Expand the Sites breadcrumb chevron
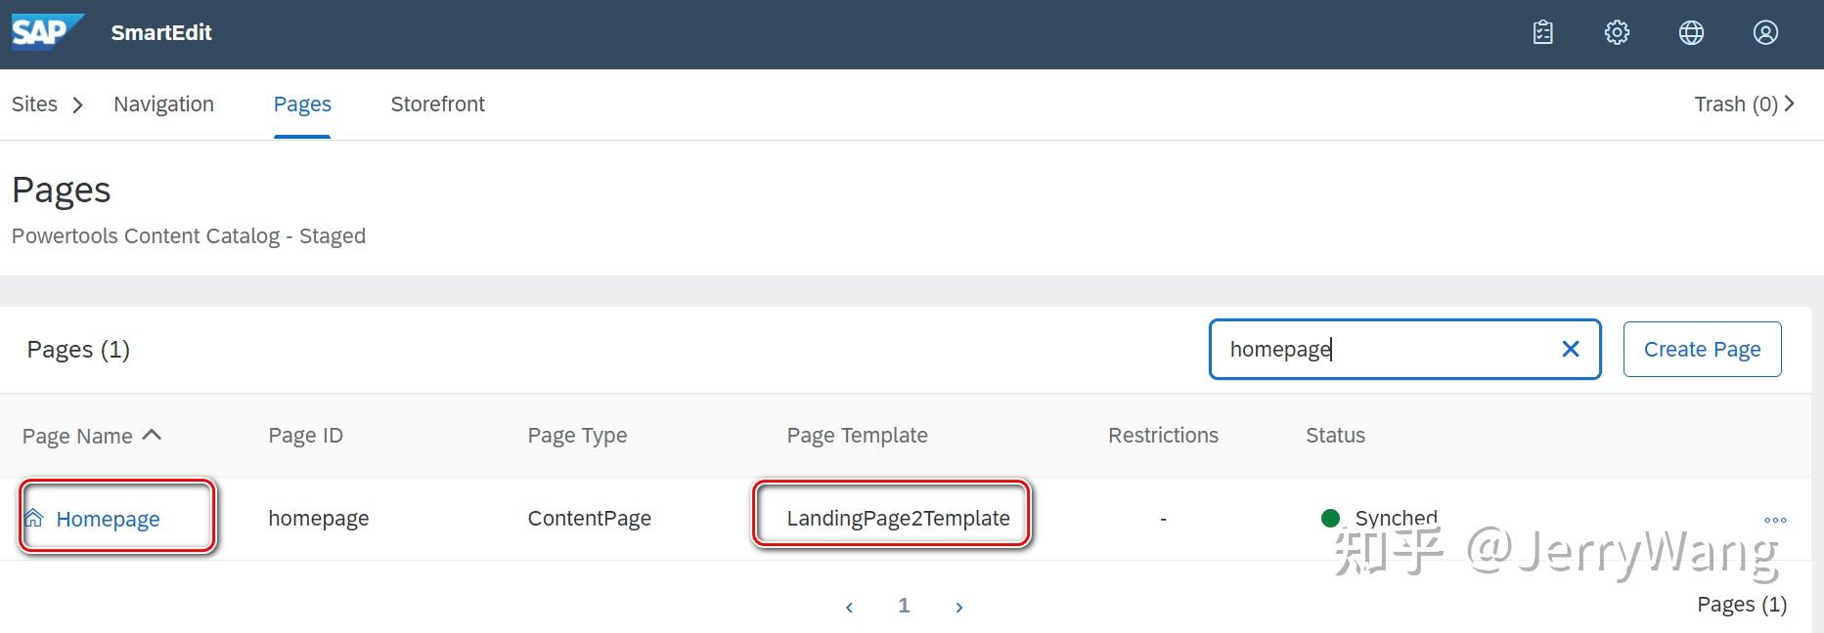 [78, 105]
